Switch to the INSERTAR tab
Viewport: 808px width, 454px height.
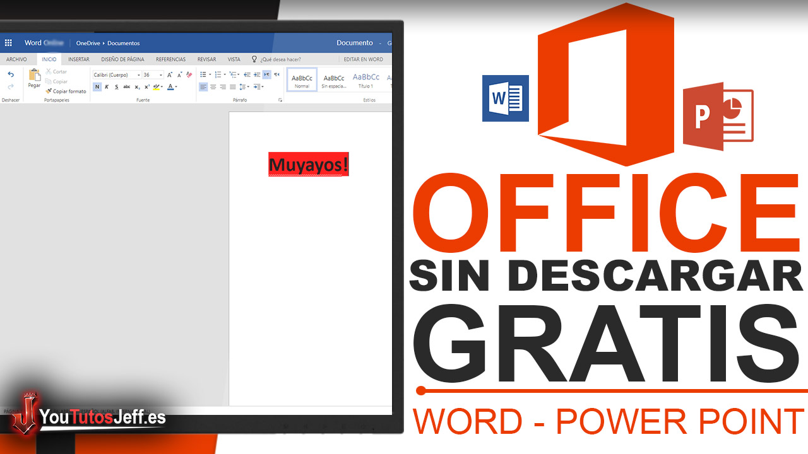click(79, 59)
